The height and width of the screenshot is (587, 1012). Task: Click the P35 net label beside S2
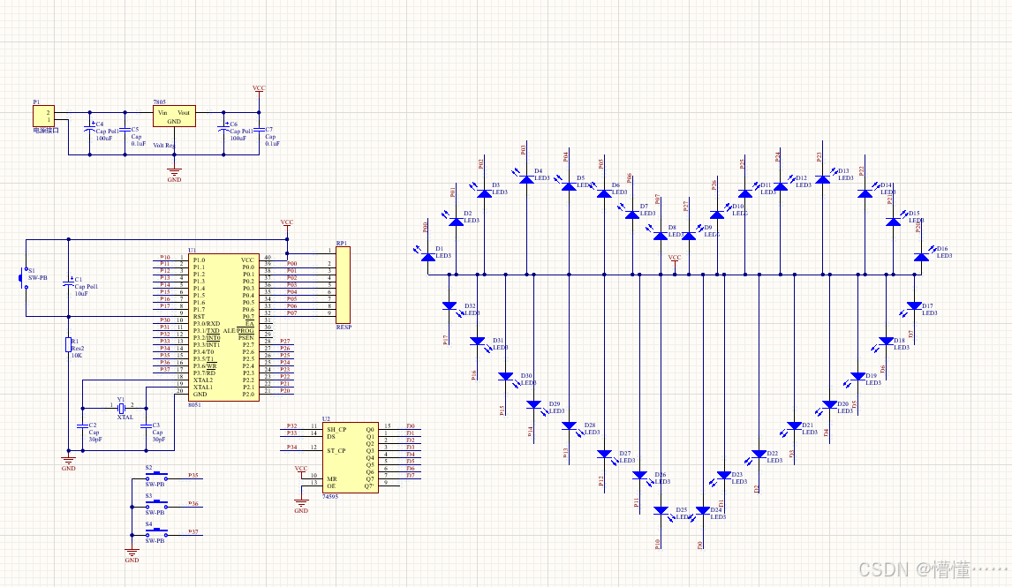click(193, 476)
